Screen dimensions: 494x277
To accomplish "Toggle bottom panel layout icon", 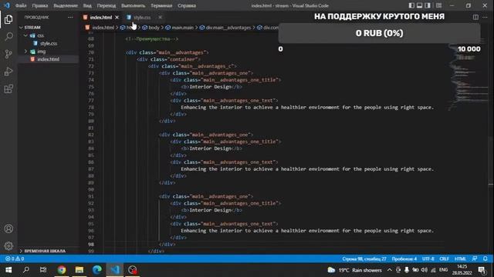I will tap(420, 5).
